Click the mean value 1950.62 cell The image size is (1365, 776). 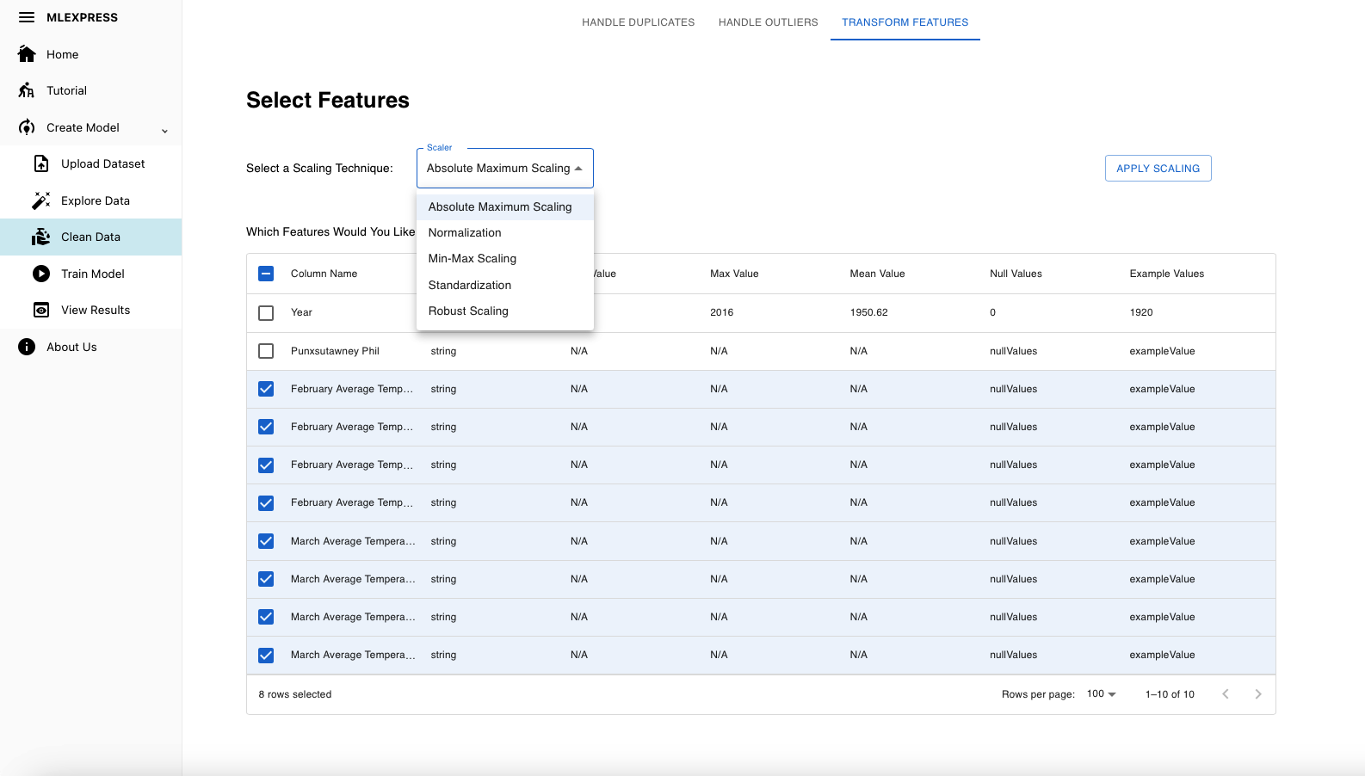pyautogui.click(x=869, y=312)
